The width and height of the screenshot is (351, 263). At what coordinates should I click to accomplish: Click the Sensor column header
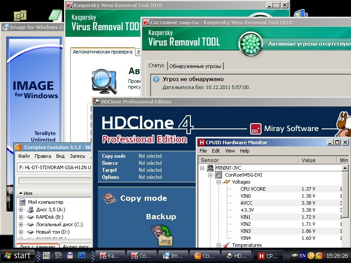coord(248,160)
